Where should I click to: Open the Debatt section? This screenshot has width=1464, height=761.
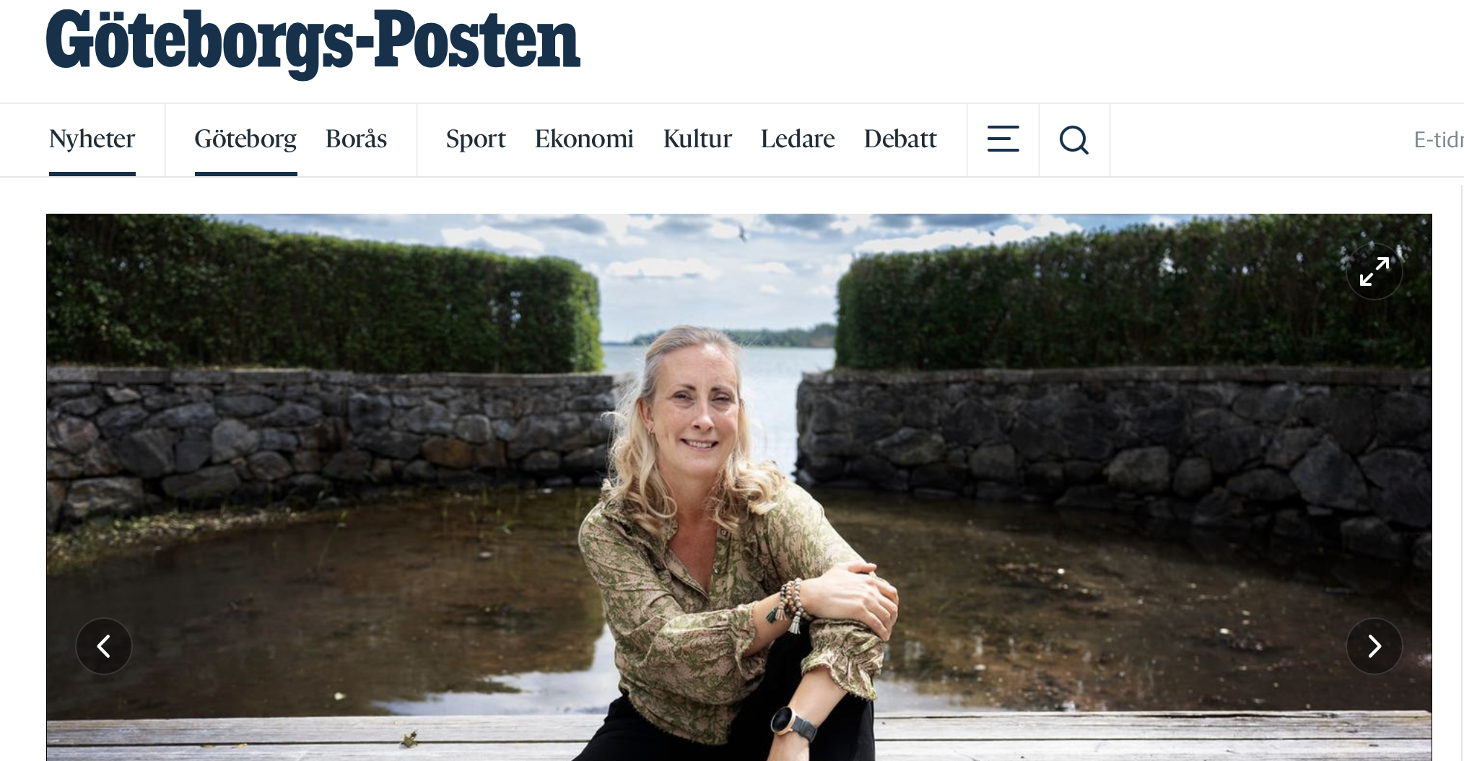coord(900,139)
